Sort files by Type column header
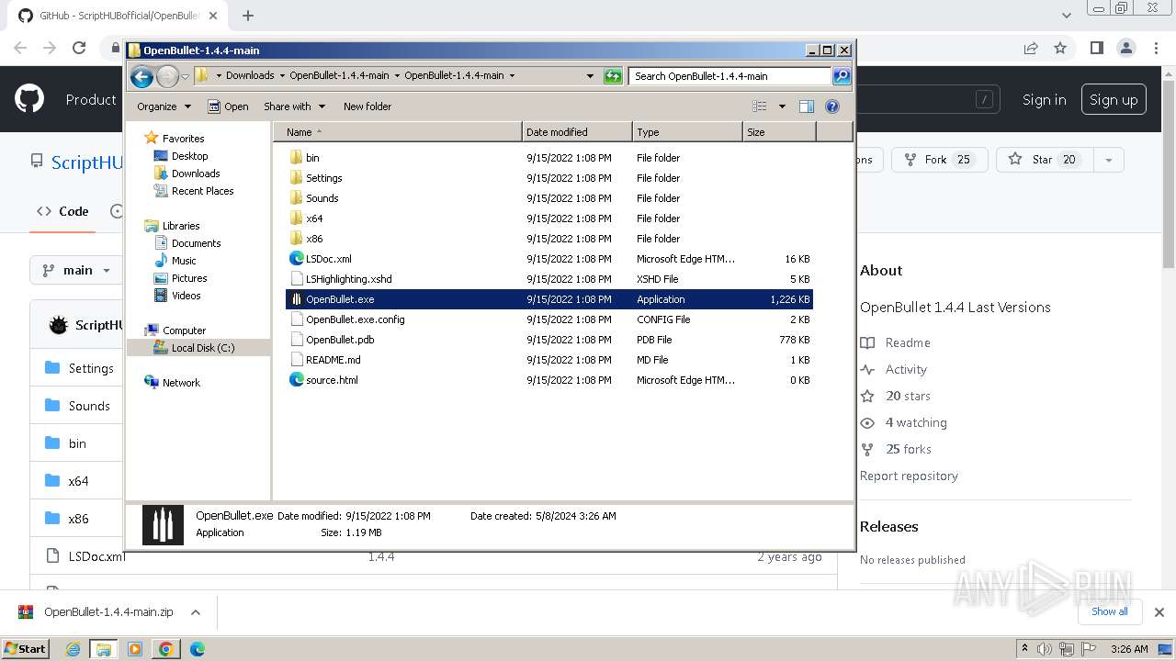Viewport: 1176px width, 661px height. tap(687, 132)
